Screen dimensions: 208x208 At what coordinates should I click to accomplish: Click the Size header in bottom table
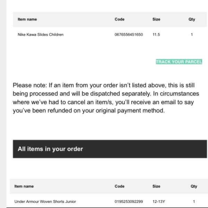click(x=156, y=186)
